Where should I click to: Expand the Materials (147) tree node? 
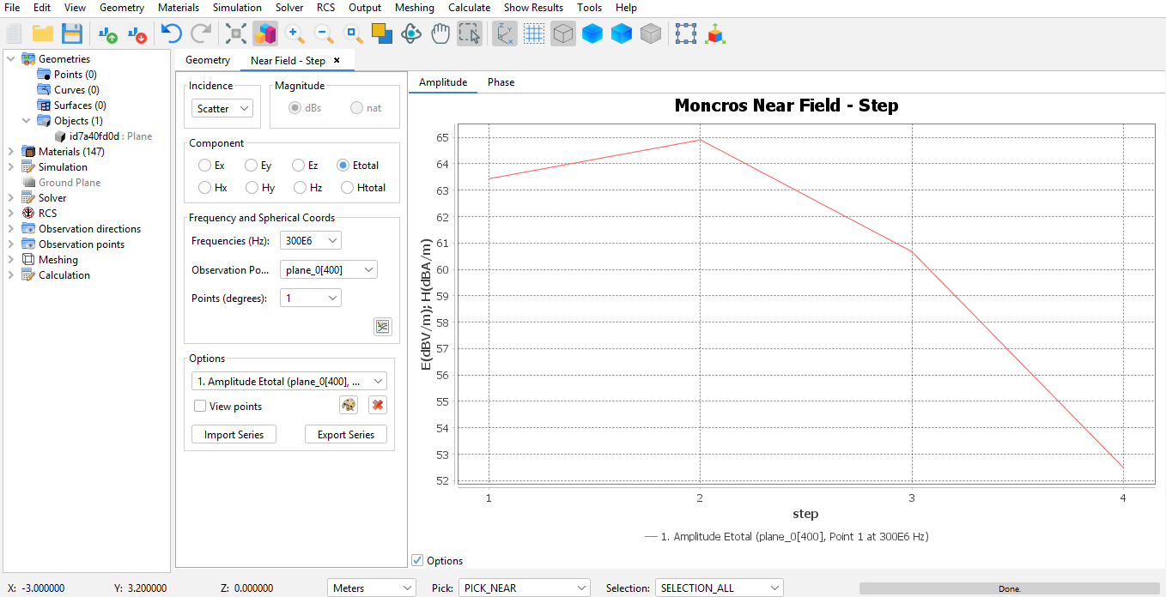coord(10,152)
